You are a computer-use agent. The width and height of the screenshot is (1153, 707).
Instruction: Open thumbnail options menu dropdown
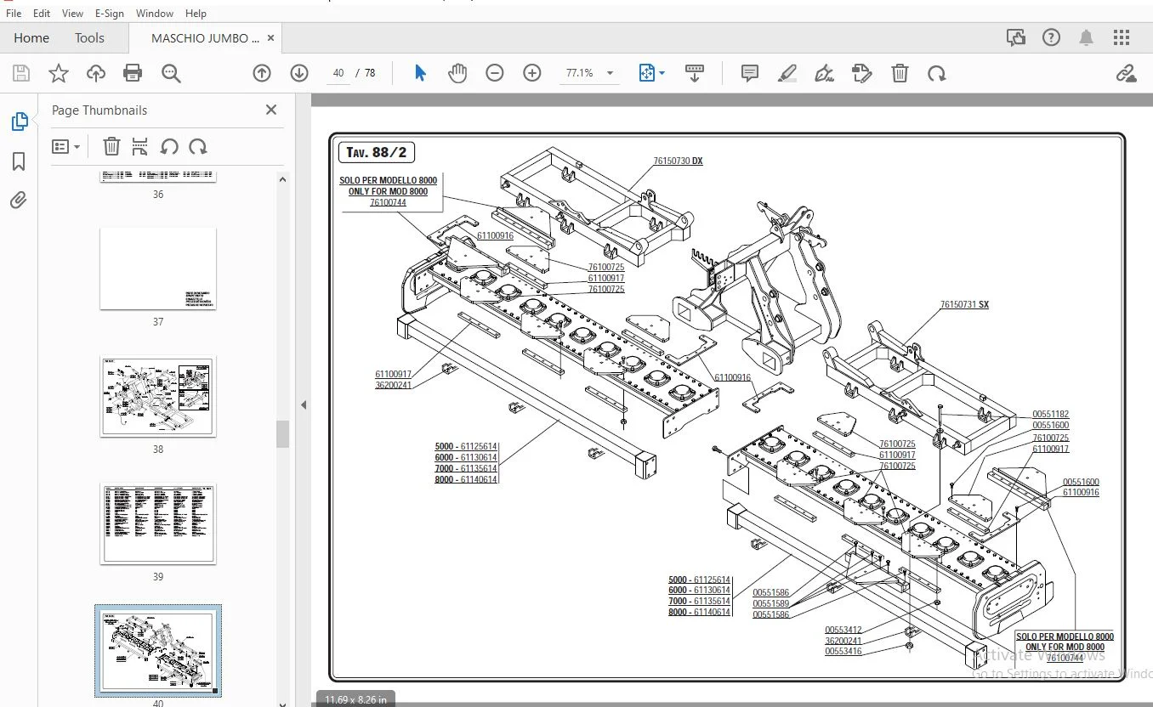click(65, 146)
